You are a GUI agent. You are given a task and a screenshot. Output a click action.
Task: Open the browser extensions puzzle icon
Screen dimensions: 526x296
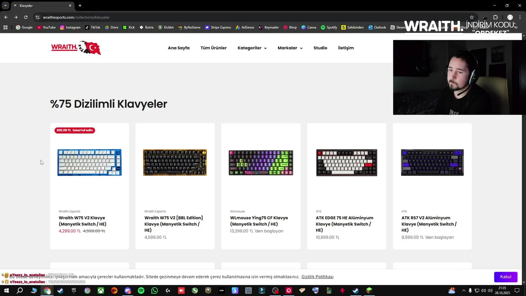(495, 17)
